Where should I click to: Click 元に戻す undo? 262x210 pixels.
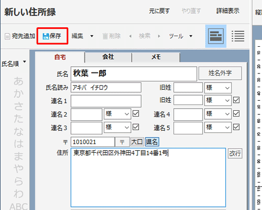tap(159, 11)
